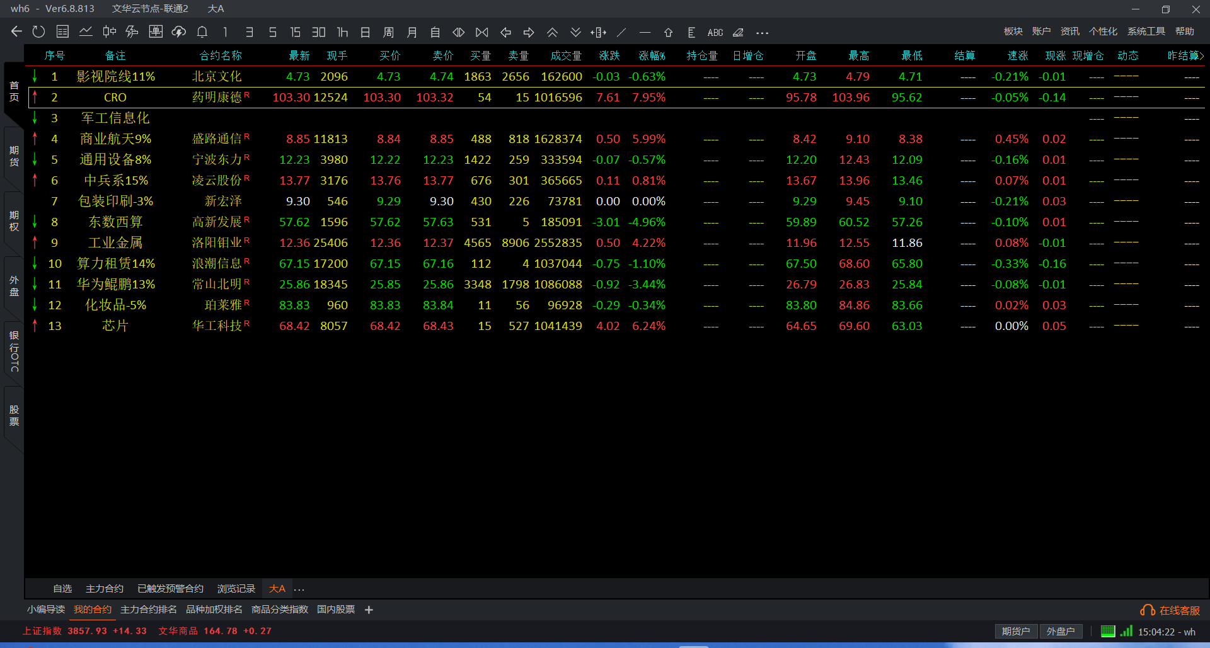This screenshot has height=648, width=1210.
Task: Click the width adjust icon with side arrows
Action: point(599,32)
